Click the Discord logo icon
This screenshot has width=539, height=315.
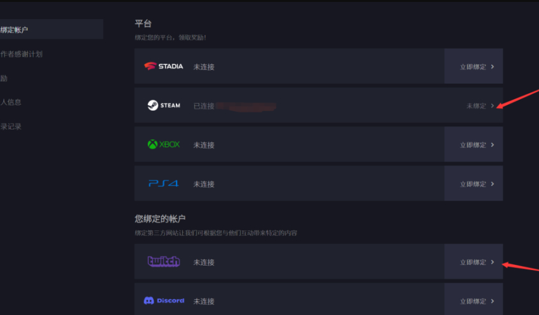[x=164, y=300]
